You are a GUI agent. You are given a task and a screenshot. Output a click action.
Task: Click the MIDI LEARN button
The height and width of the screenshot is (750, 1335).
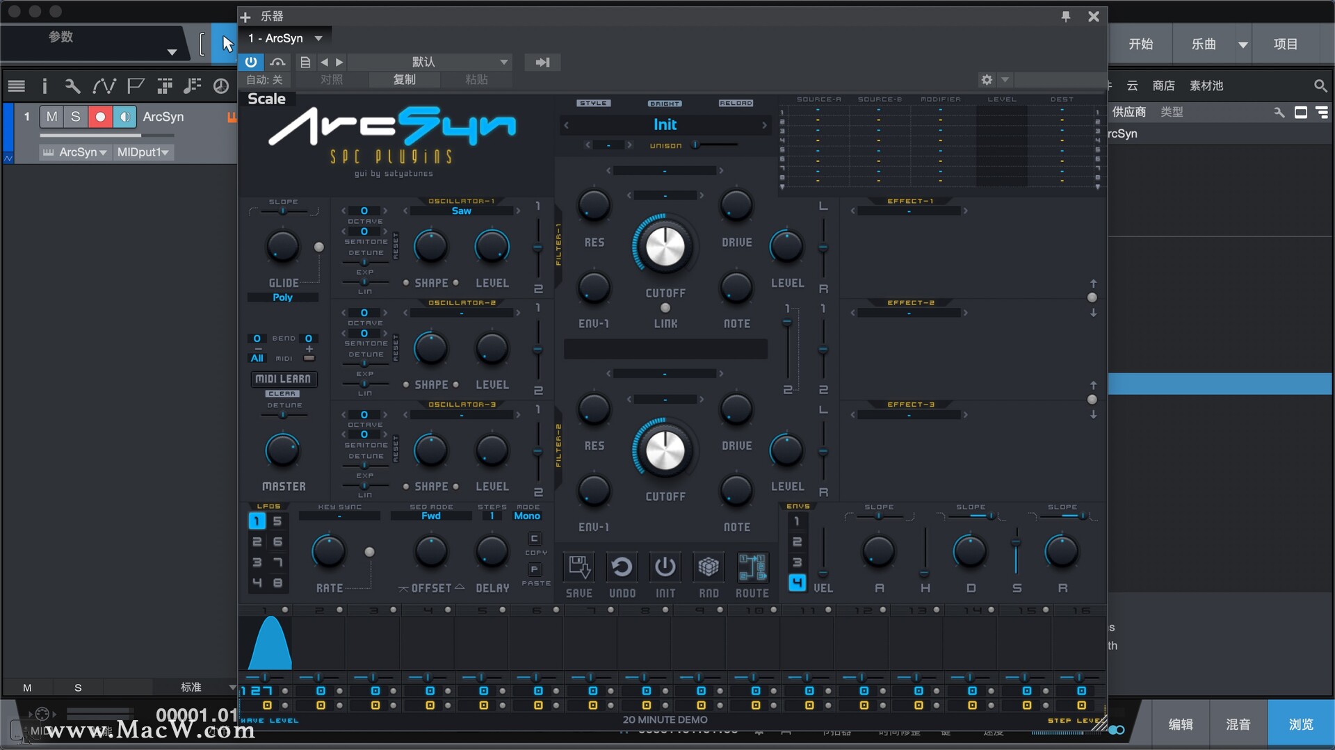pyautogui.click(x=283, y=379)
